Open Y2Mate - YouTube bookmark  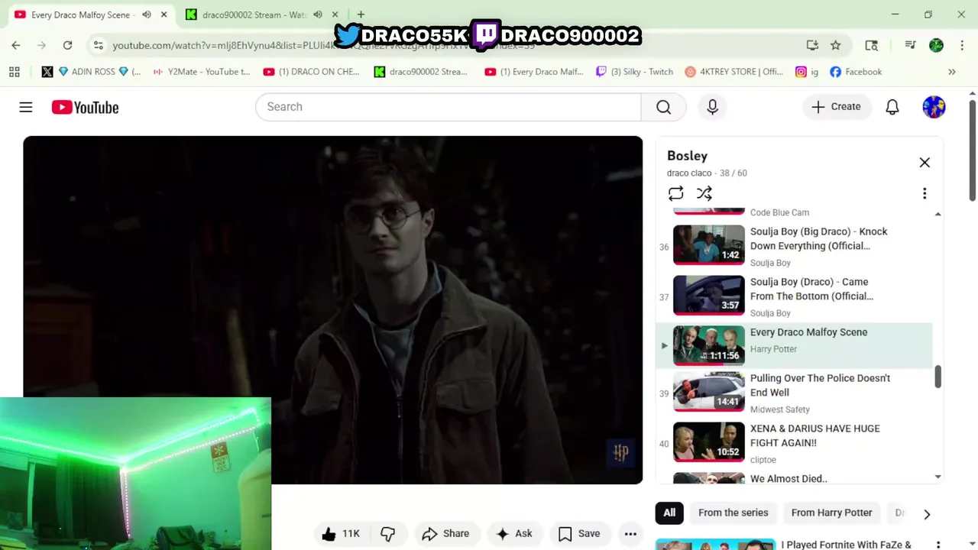(202, 72)
